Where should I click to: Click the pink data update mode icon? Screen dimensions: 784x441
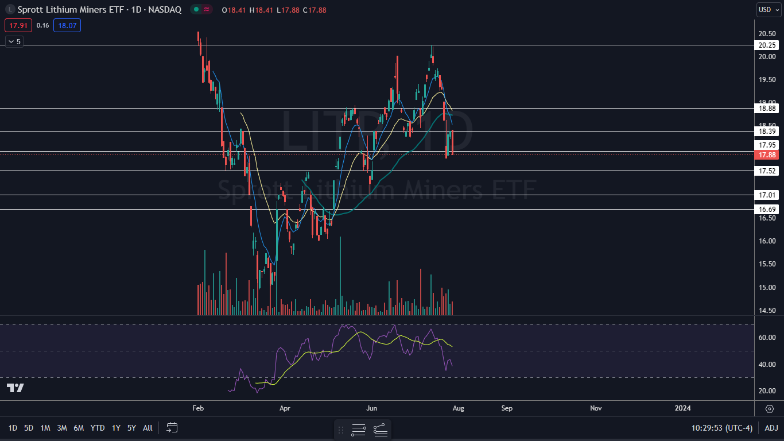pos(207,9)
